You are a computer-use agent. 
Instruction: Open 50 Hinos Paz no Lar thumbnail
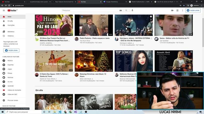tap(54, 25)
